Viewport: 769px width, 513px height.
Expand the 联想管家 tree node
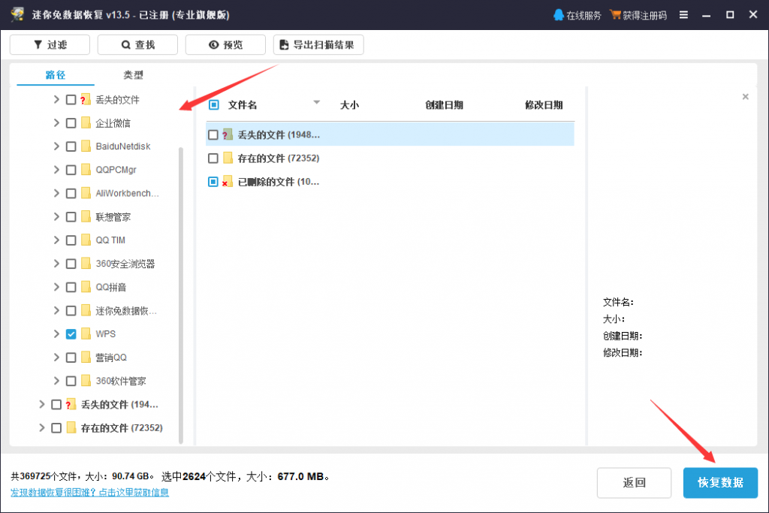(x=56, y=217)
